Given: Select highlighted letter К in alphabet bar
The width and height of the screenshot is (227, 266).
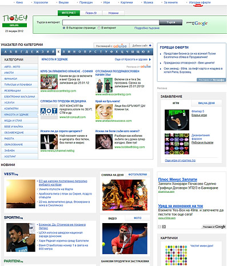Looking at the screenshot, I should (x=59, y=51).
